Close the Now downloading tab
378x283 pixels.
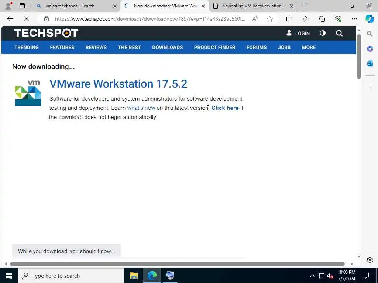(x=203, y=6)
